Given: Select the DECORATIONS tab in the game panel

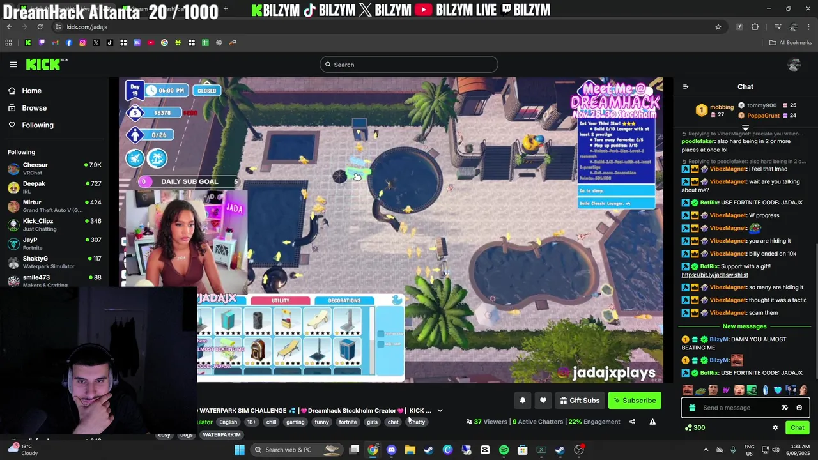Looking at the screenshot, I should point(344,300).
